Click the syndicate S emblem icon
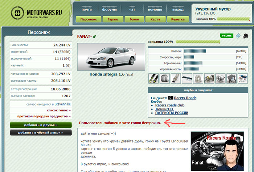This screenshot has width=254, height=172. tap(171, 98)
